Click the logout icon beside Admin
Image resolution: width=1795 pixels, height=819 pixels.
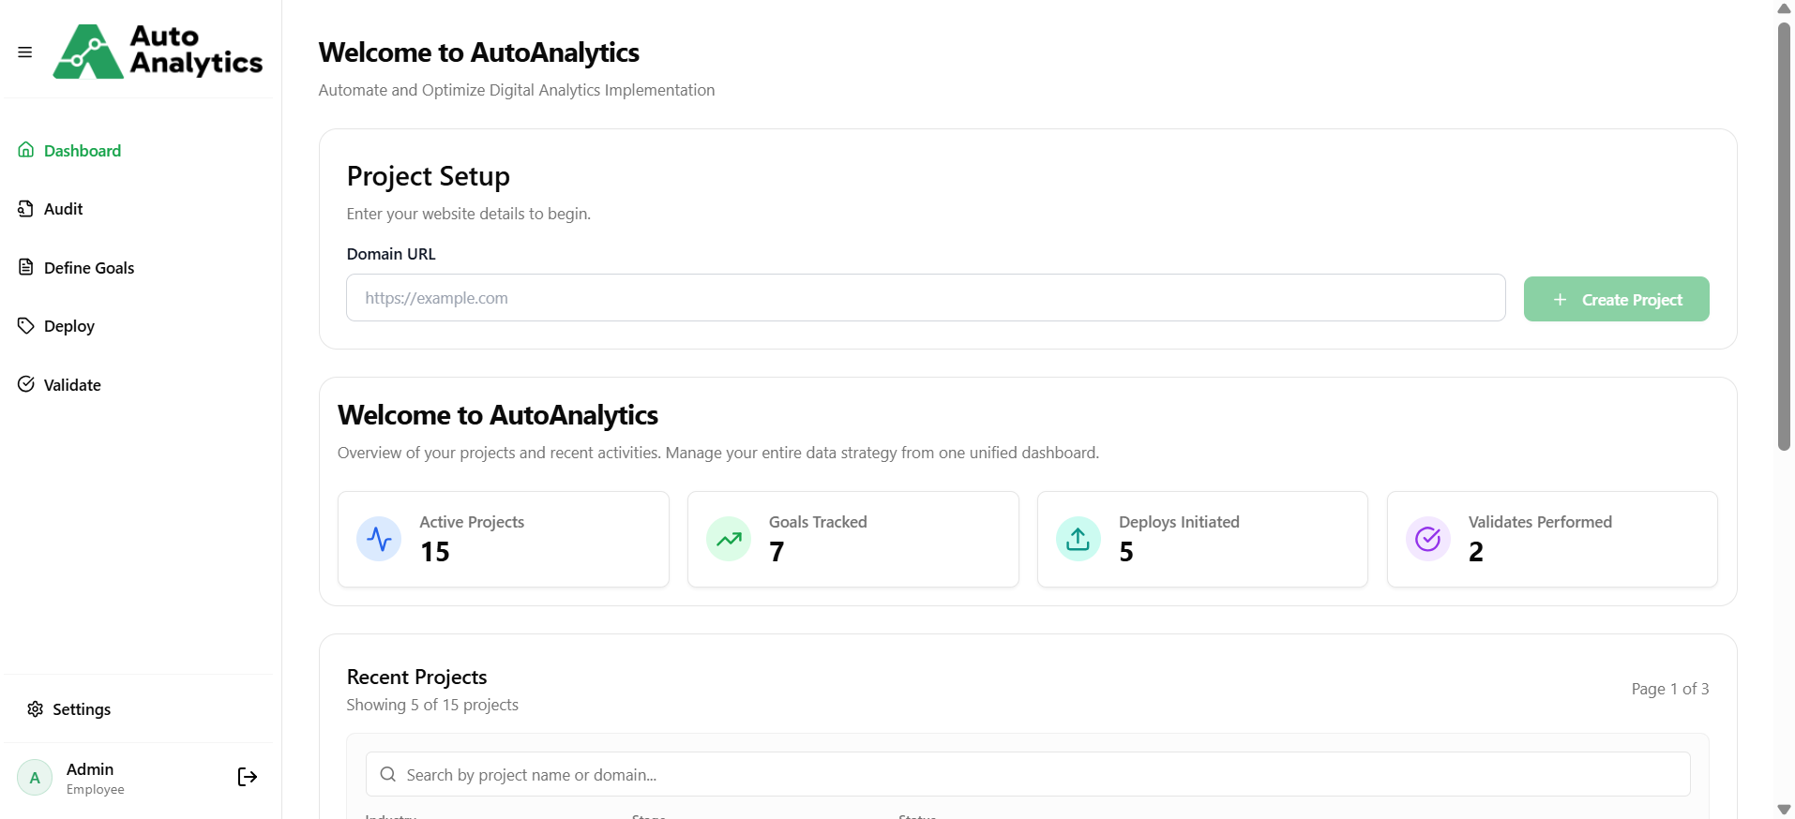tap(248, 777)
